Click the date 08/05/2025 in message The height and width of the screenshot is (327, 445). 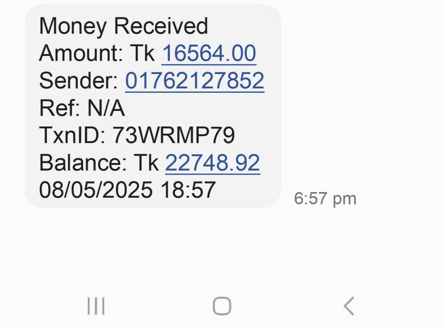click(x=96, y=190)
